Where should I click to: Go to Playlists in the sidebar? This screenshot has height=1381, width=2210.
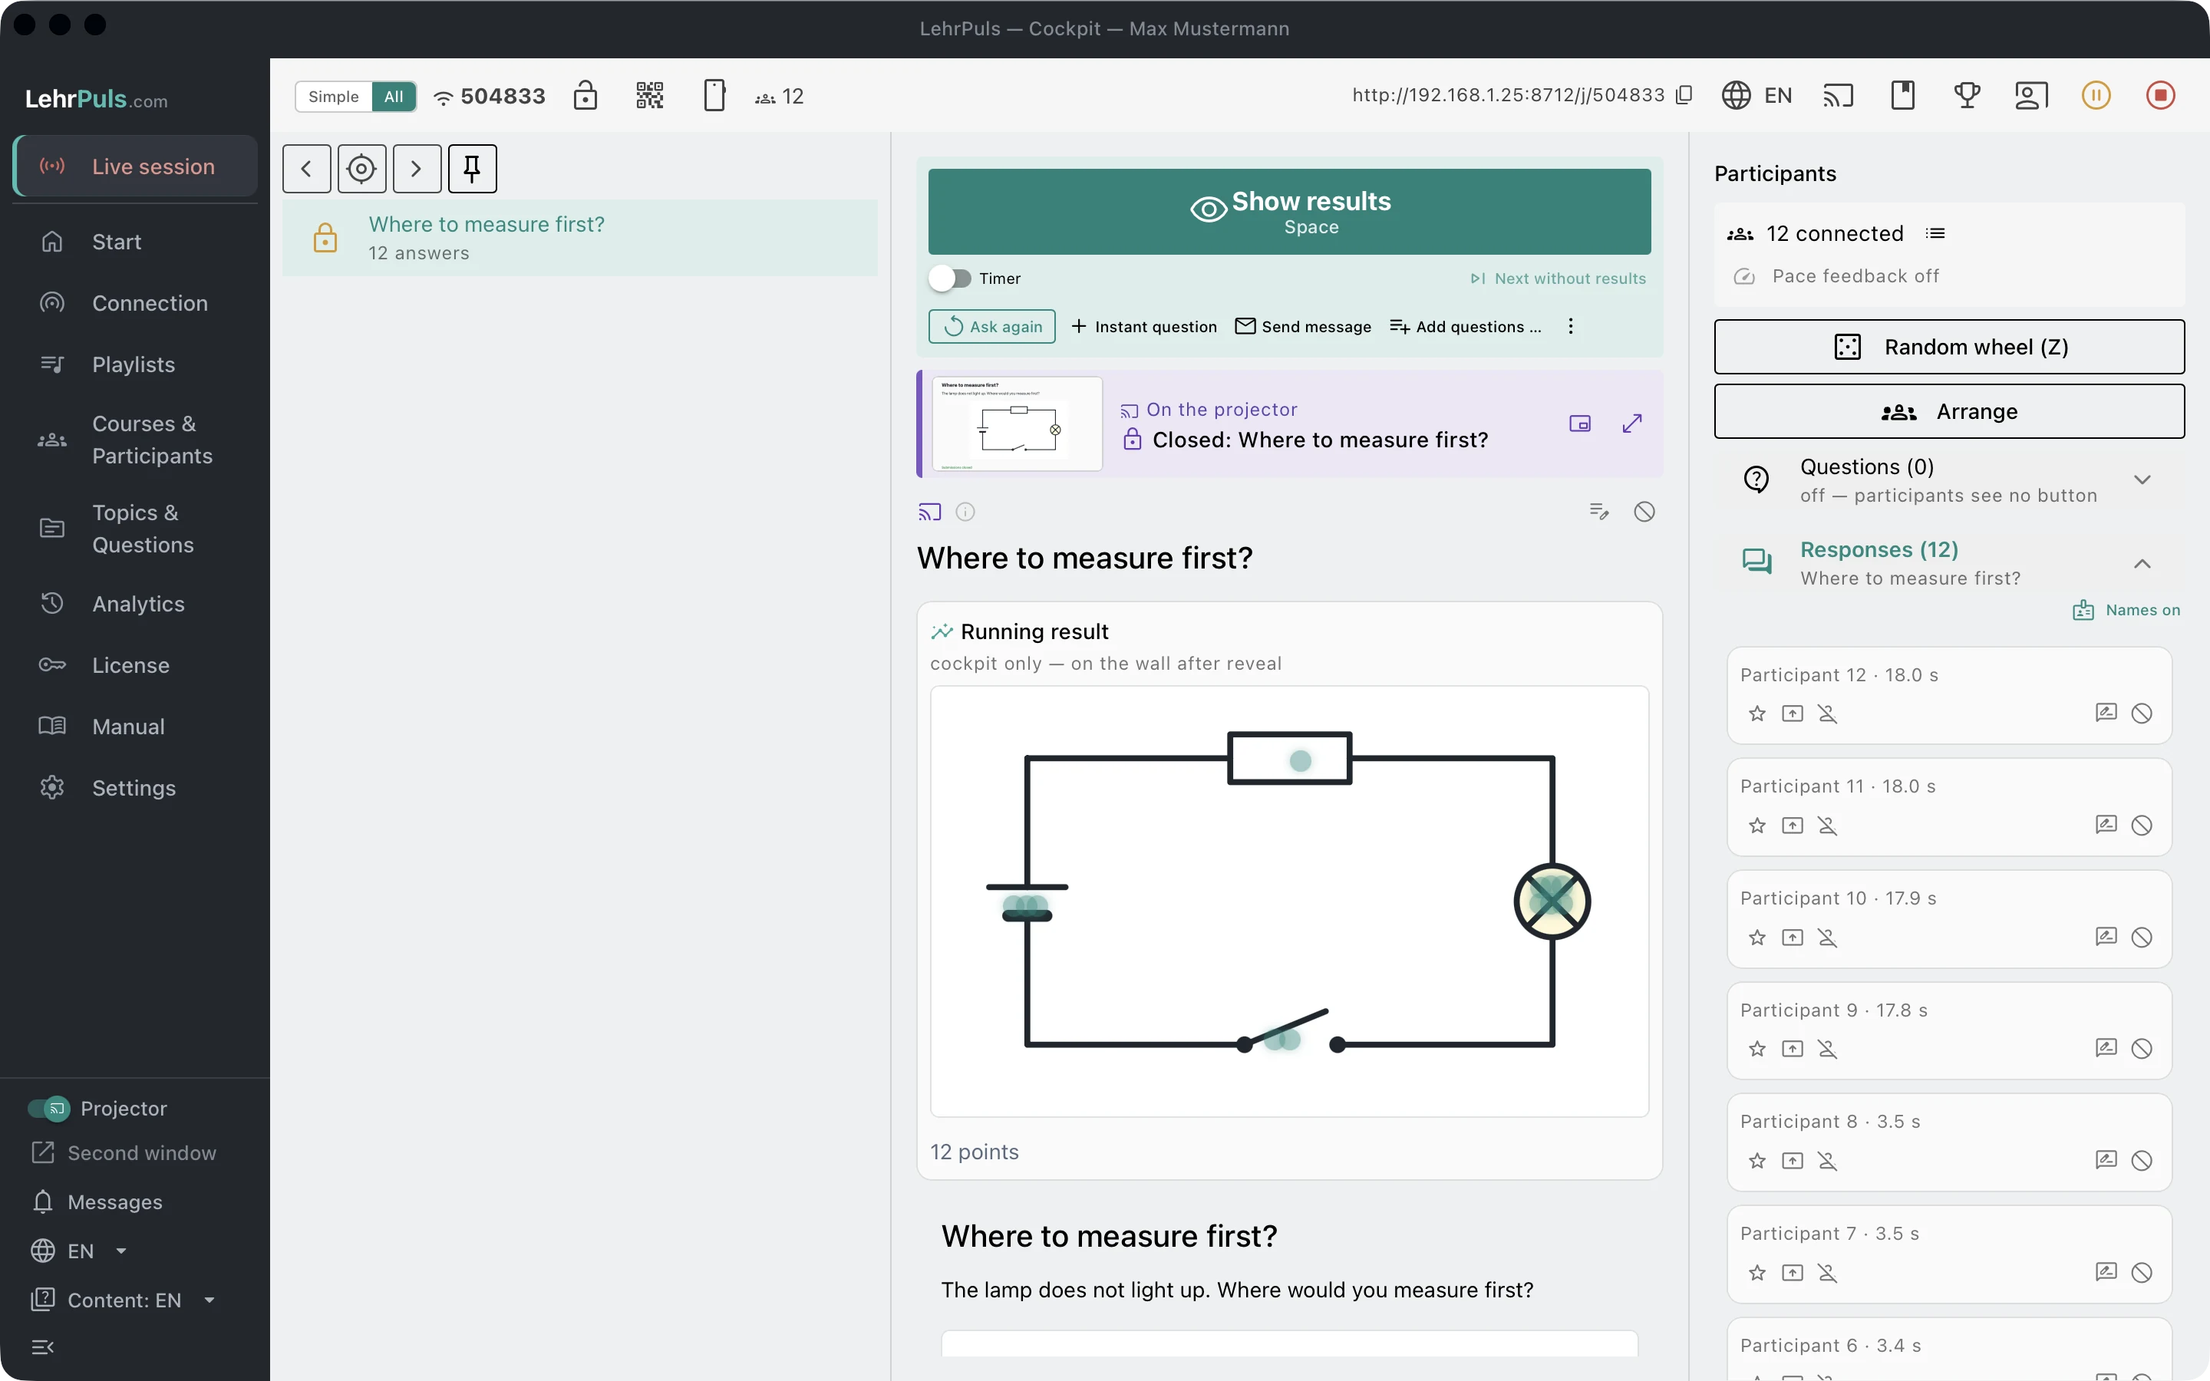pyautogui.click(x=135, y=364)
